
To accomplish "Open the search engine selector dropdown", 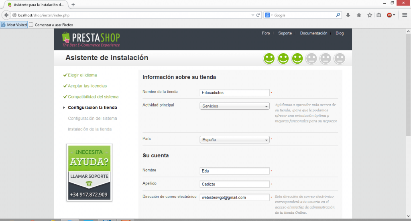I will [x=269, y=15].
